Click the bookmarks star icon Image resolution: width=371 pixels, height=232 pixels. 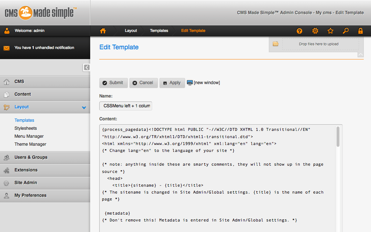coord(330,31)
